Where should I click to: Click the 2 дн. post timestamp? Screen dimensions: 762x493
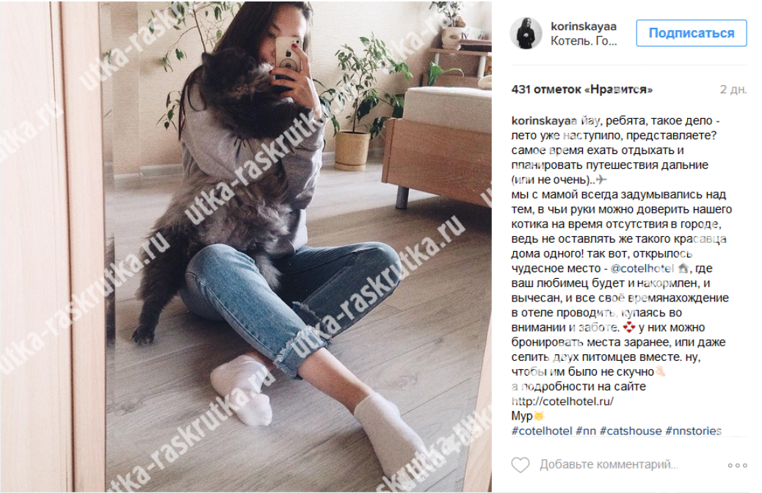[x=733, y=90]
